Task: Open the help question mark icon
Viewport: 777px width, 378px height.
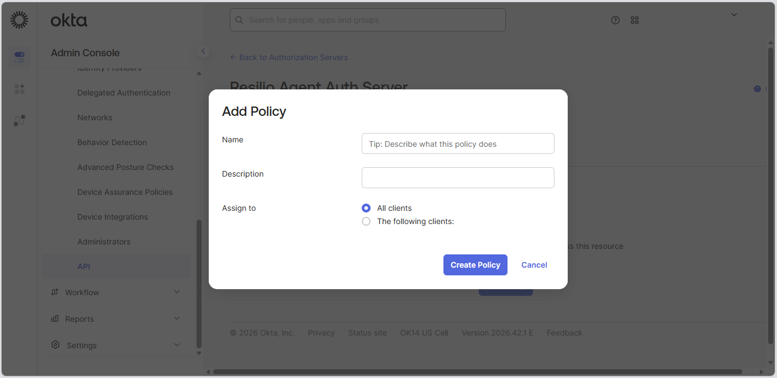Action: 615,20
